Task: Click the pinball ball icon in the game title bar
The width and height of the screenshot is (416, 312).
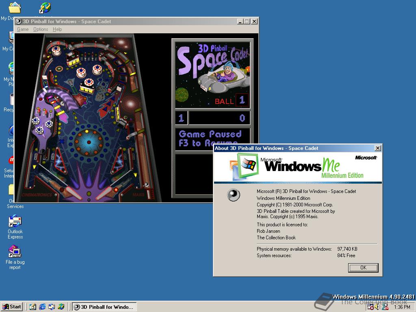Action: click(x=19, y=22)
